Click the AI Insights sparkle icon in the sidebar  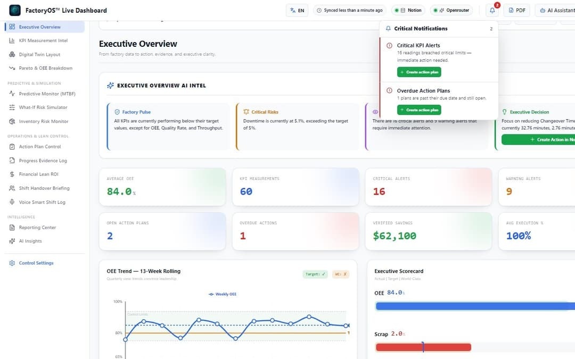[x=12, y=241]
